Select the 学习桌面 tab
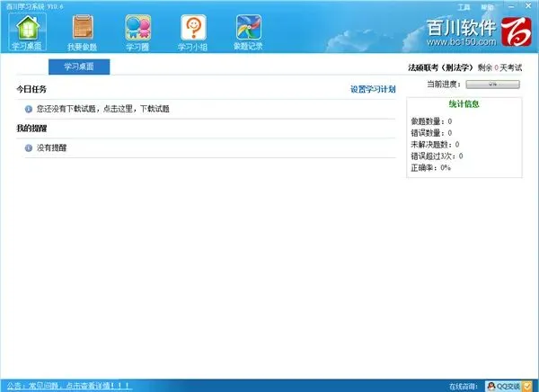 pyautogui.click(x=79, y=67)
